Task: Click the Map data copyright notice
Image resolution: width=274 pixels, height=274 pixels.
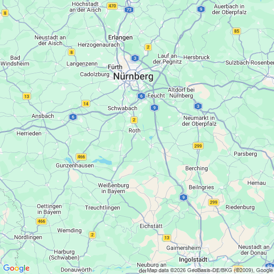Action: [x=210, y=270]
